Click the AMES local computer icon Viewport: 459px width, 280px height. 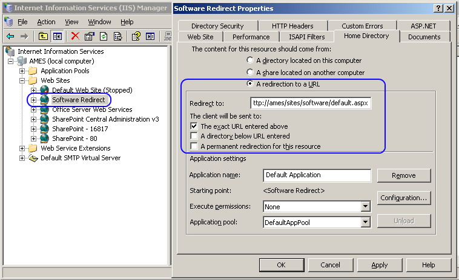pyautogui.click(x=22, y=61)
